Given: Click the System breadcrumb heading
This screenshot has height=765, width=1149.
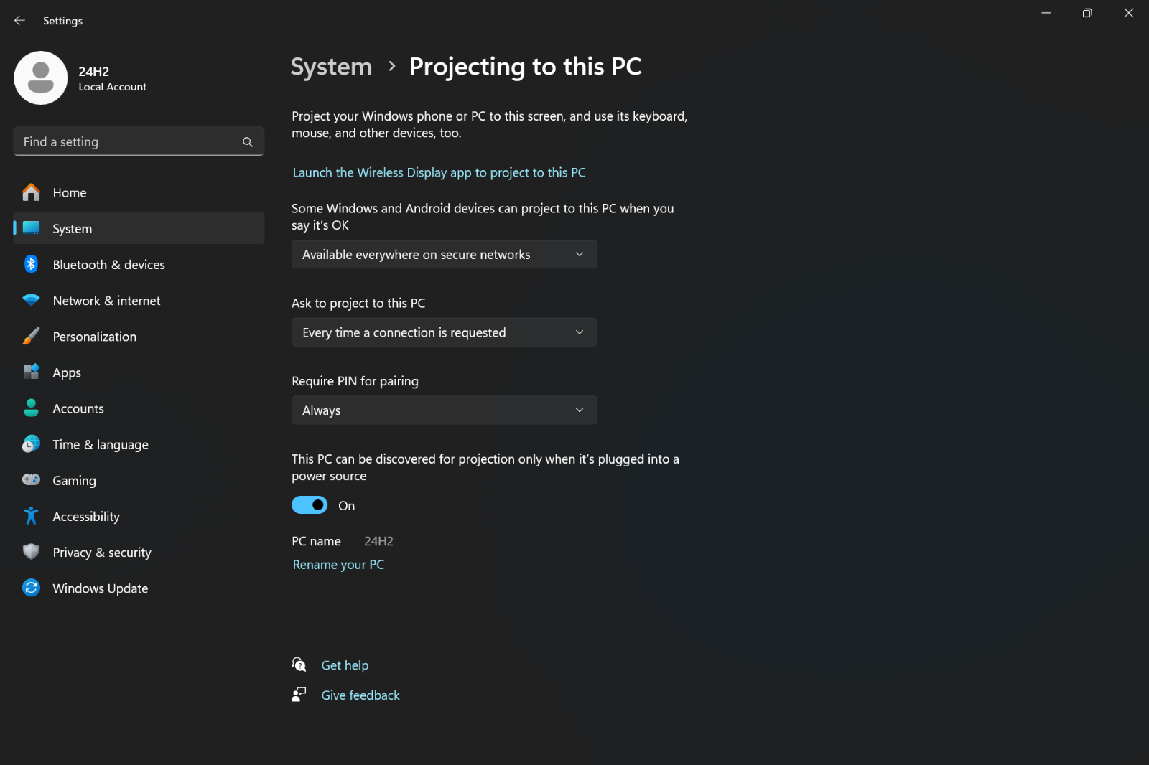Looking at the screenshot, I should coord(331,67).
